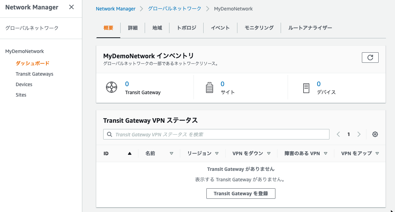Open the モニタリング tab
The height and width of the screenshot is (212, 395).
(259, 28)
